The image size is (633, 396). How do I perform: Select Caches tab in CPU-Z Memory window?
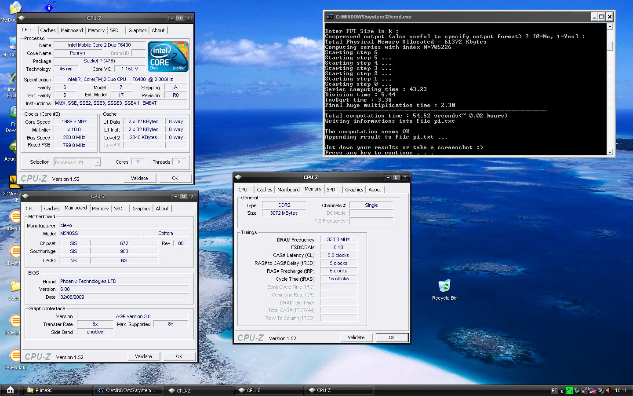[x=265, y=190]
